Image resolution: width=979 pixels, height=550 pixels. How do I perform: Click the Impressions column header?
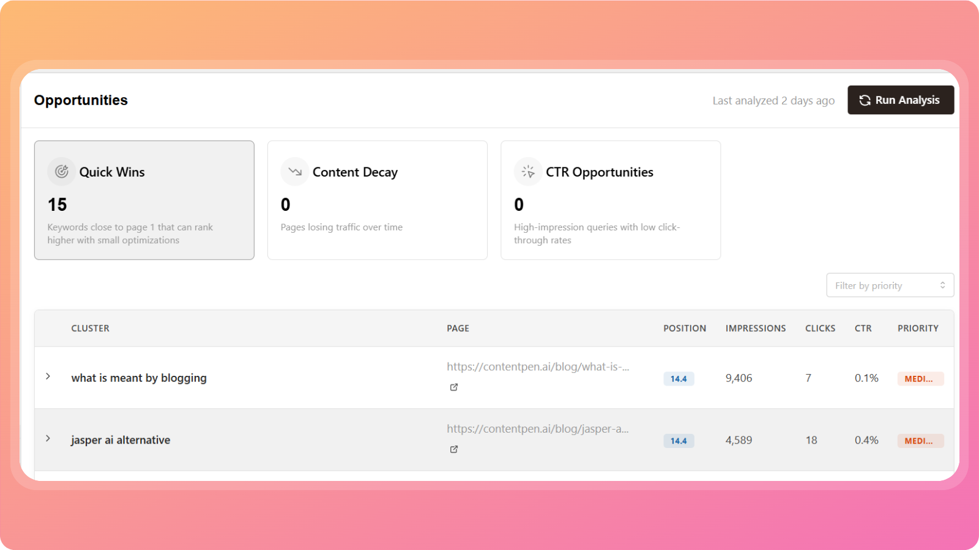point(756,328)
